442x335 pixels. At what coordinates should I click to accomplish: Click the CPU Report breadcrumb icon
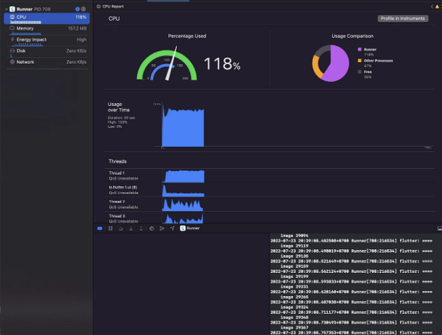[x=98, y=6]
